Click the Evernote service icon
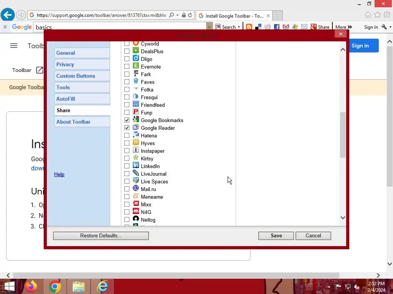 (x=135, y=66)
